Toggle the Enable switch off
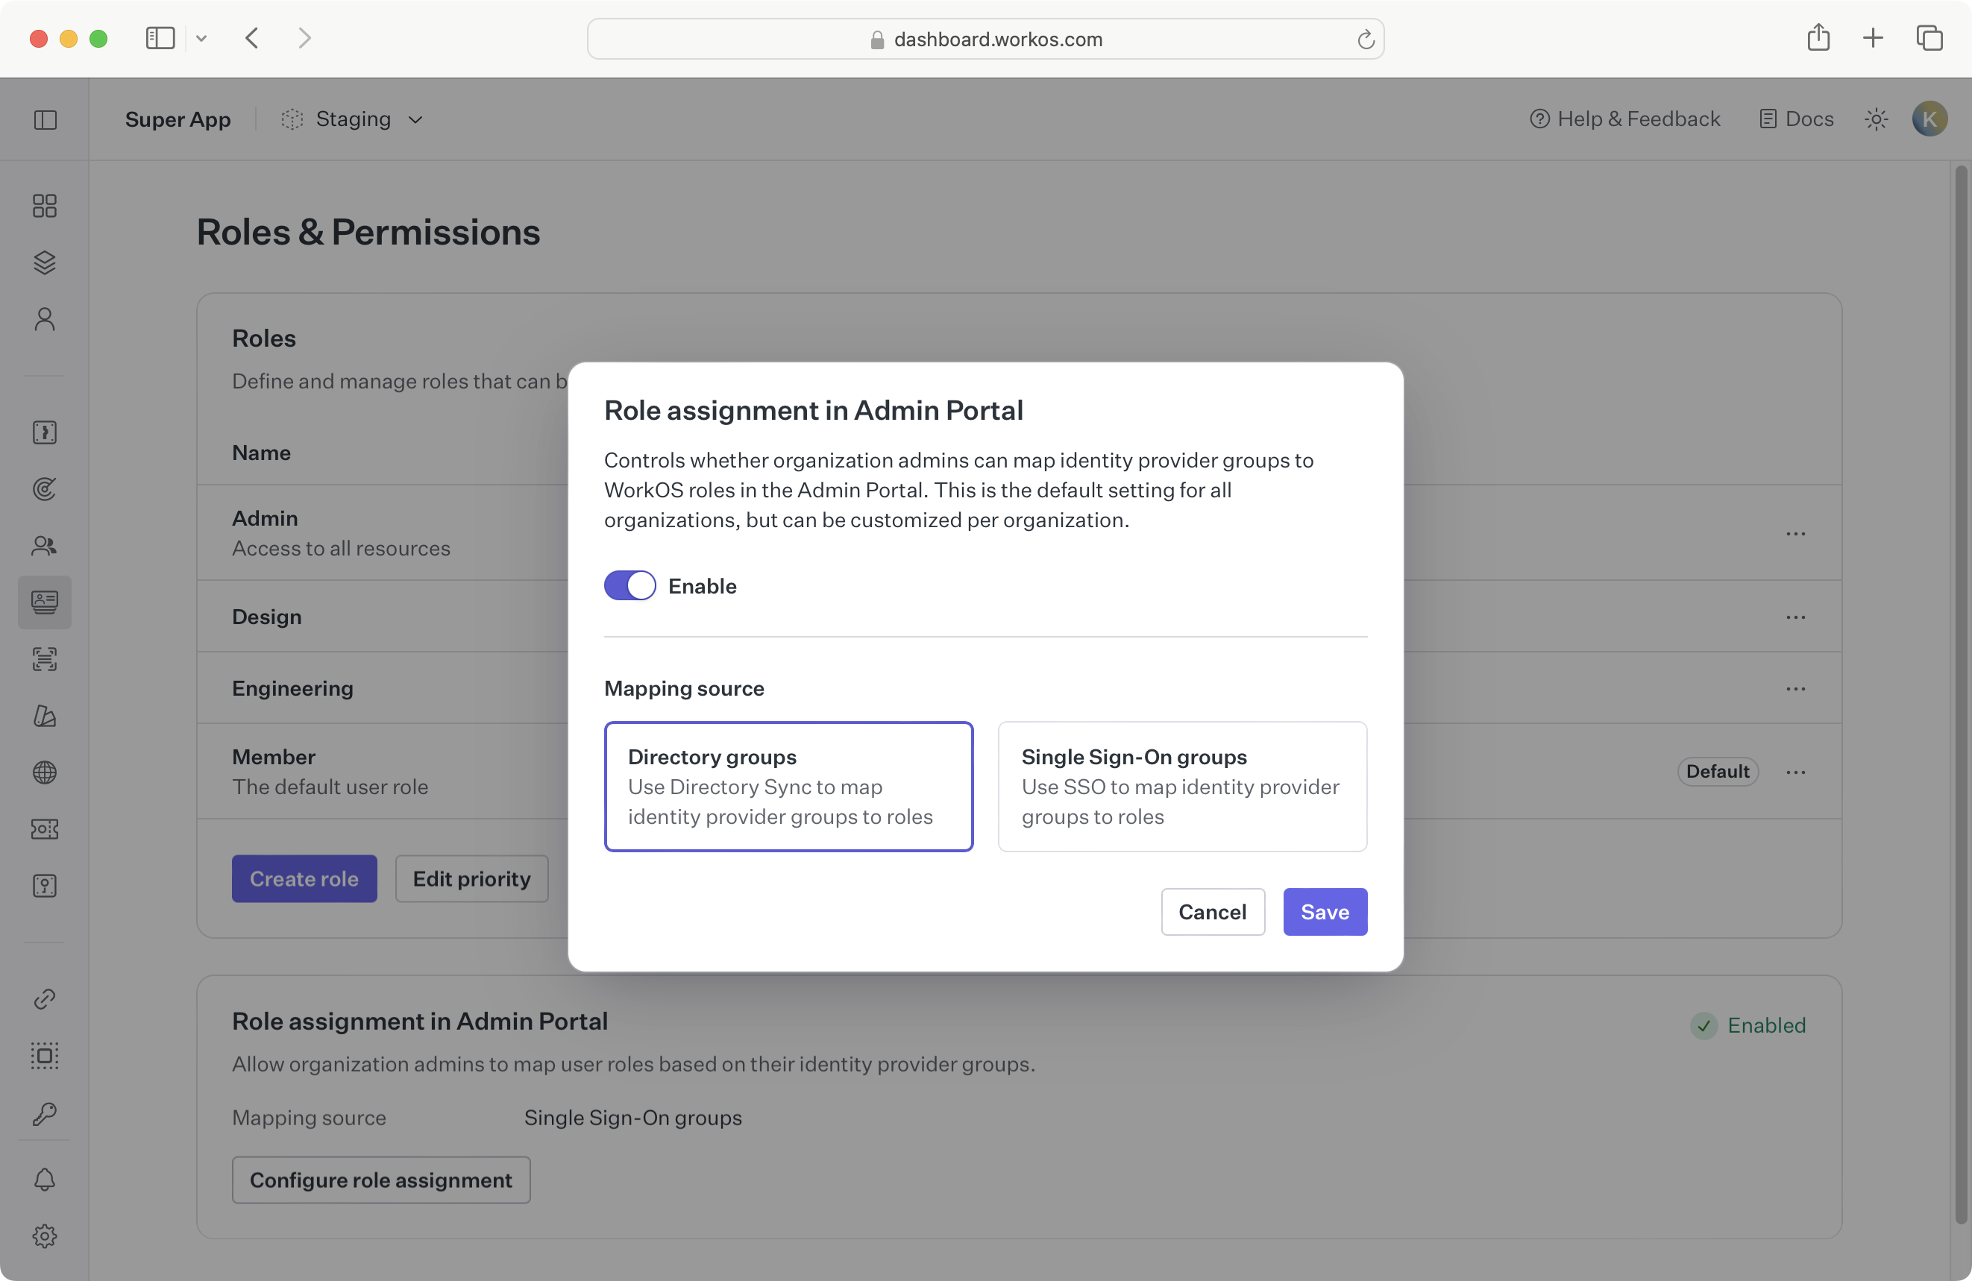The height and width of the screenshot is (1281, 1972). (629, 586)
